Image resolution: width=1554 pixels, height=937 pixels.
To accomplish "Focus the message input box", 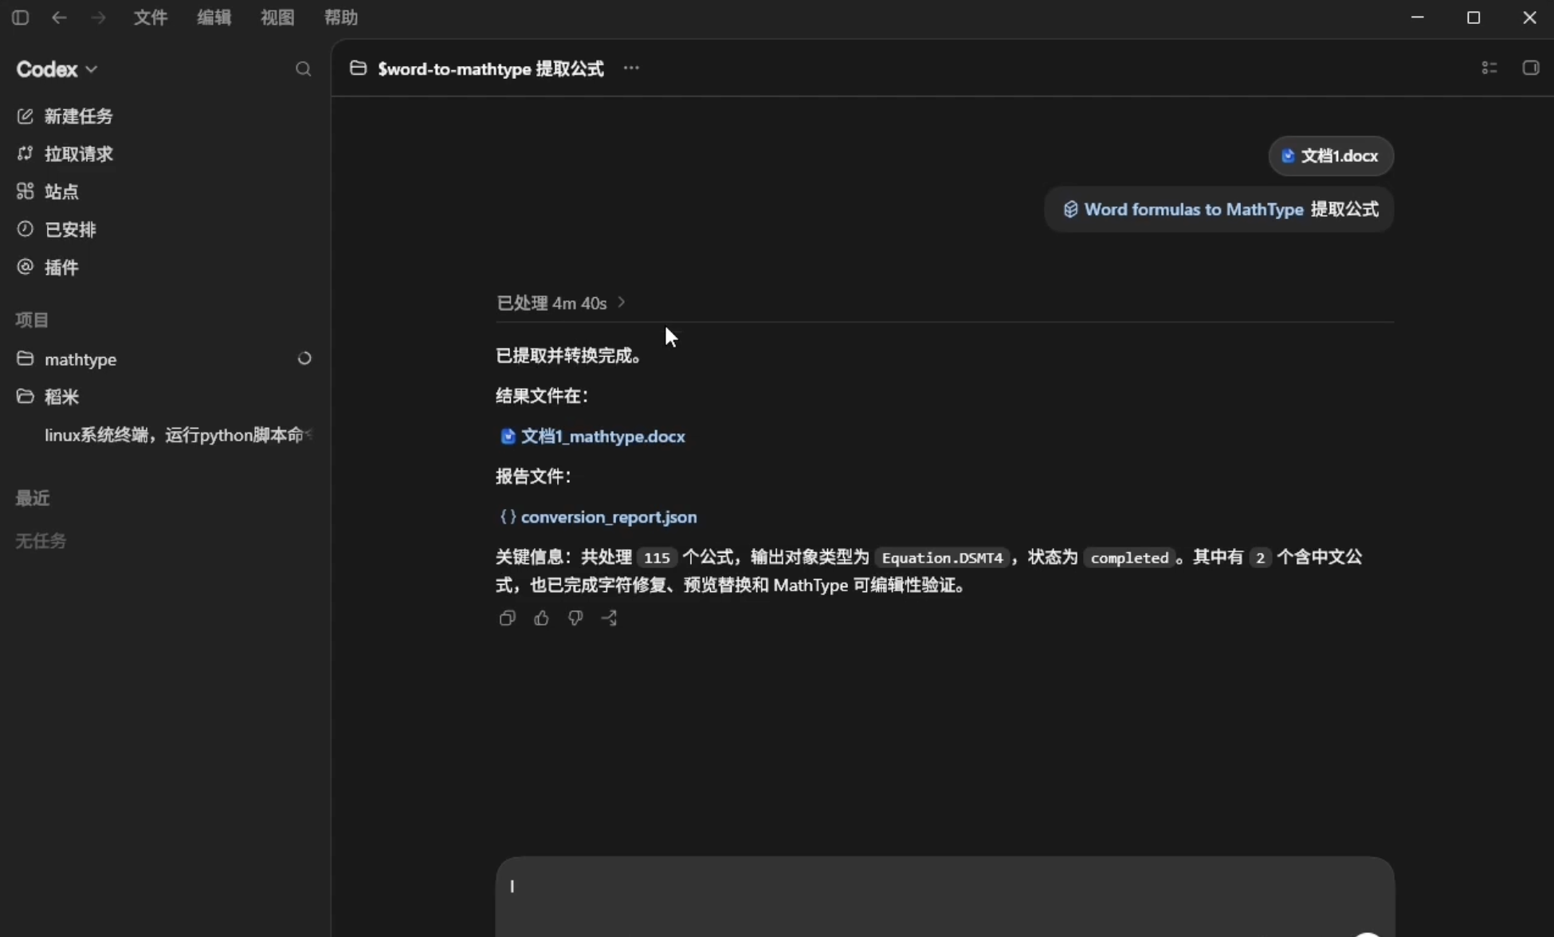I will coord(945,897).
